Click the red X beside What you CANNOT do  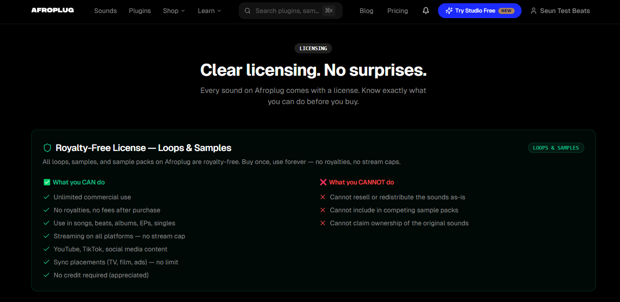coord(323,182)
